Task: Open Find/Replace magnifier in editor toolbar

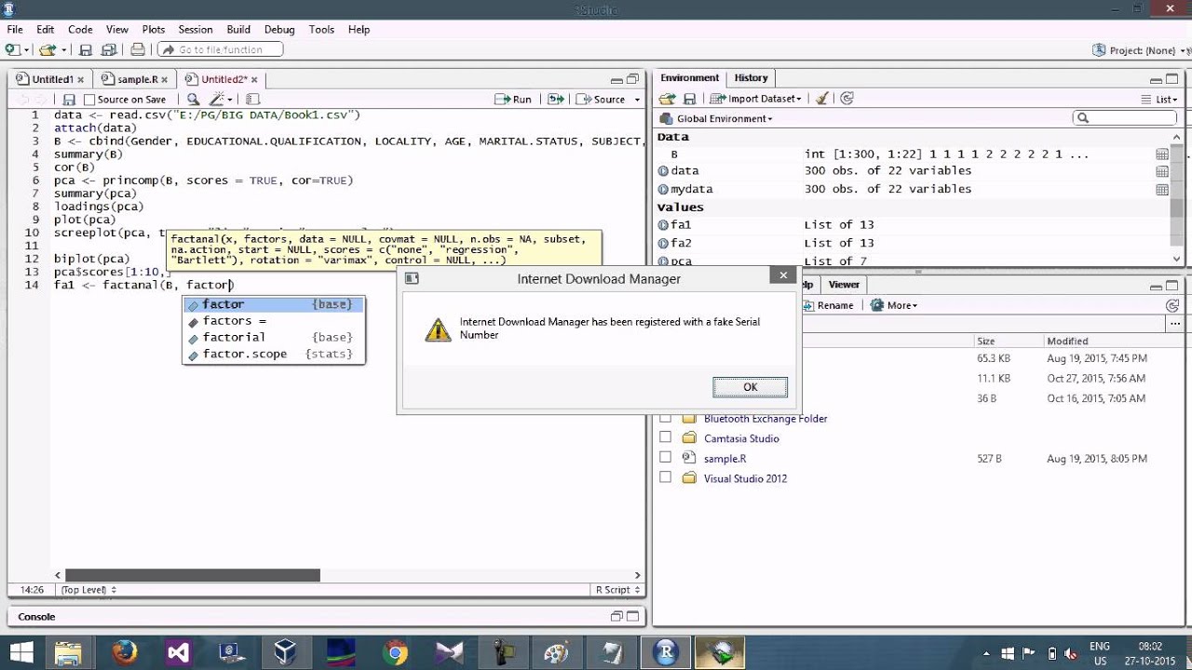Action: 193,100
